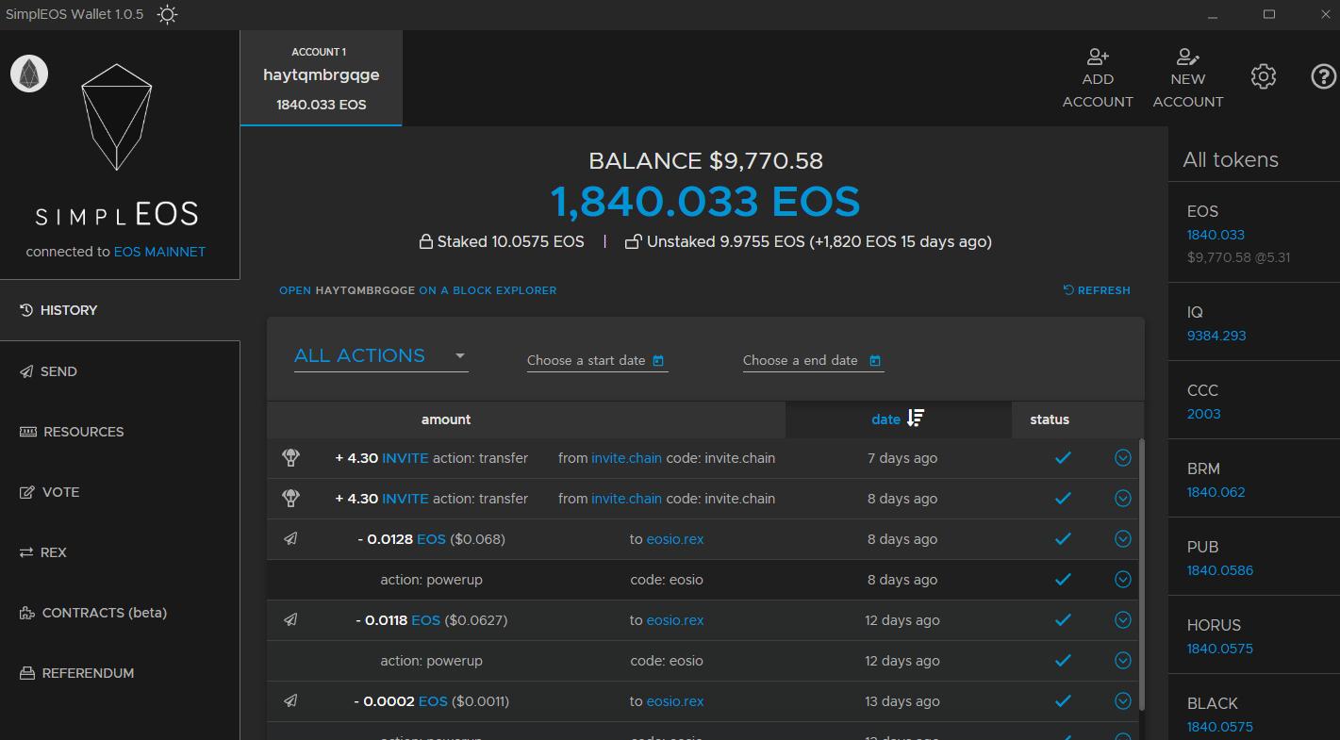1340x740 pixels.
Task: Click eosio.rex link on -0.0118 EOS row
Action: point(675,620)
